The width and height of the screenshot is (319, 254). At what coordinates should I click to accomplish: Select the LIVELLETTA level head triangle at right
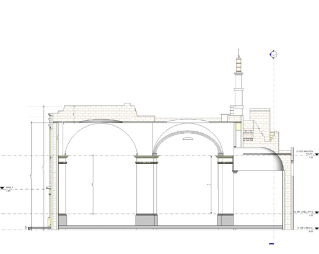(317, 212)
